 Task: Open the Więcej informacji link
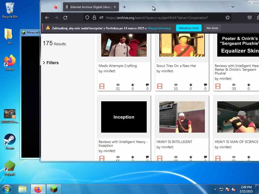pyautogui.click(x=159, y=28)
